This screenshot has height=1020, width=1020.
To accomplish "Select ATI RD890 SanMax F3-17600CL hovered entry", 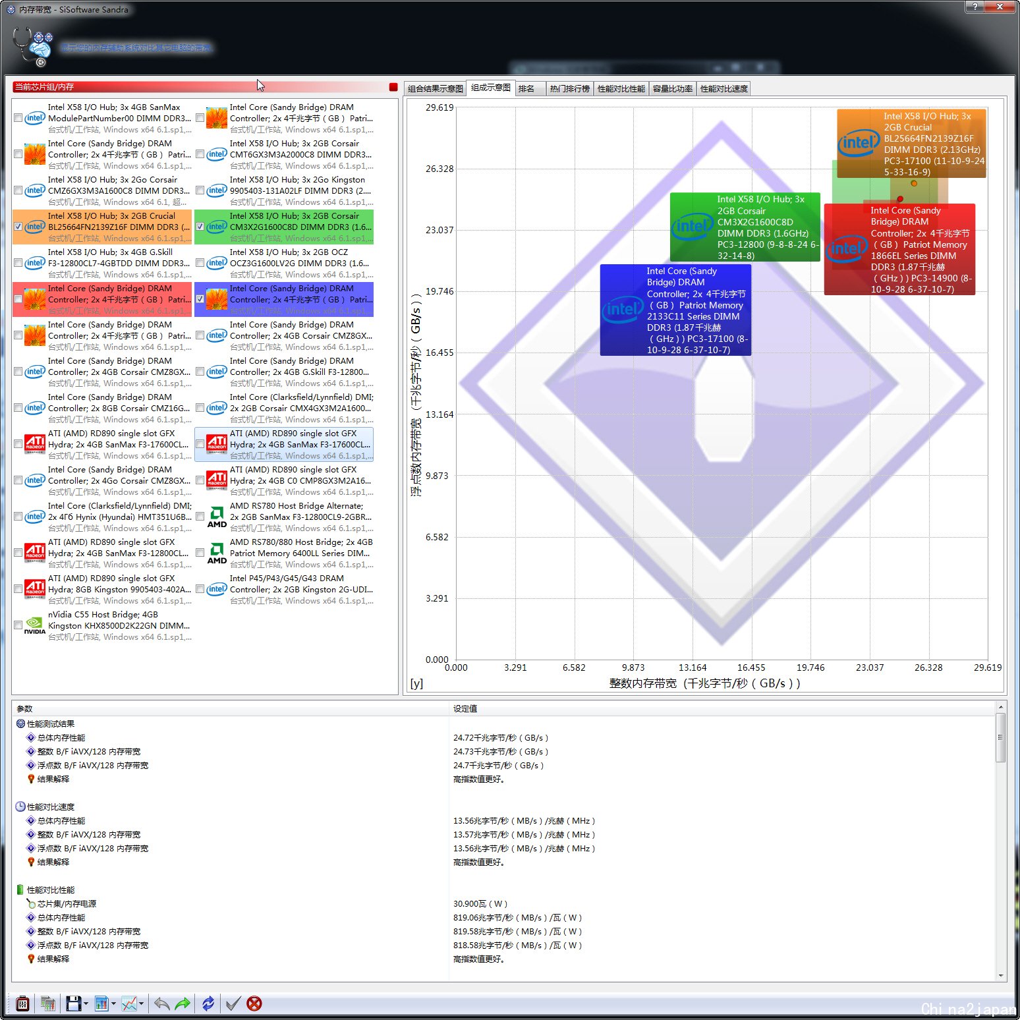I will 284,445.
